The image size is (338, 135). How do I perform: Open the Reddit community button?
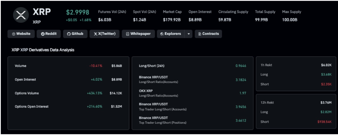coord(49,34)
